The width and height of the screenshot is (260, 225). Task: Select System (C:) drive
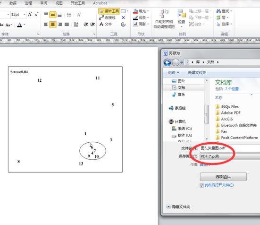pos(182,129)
